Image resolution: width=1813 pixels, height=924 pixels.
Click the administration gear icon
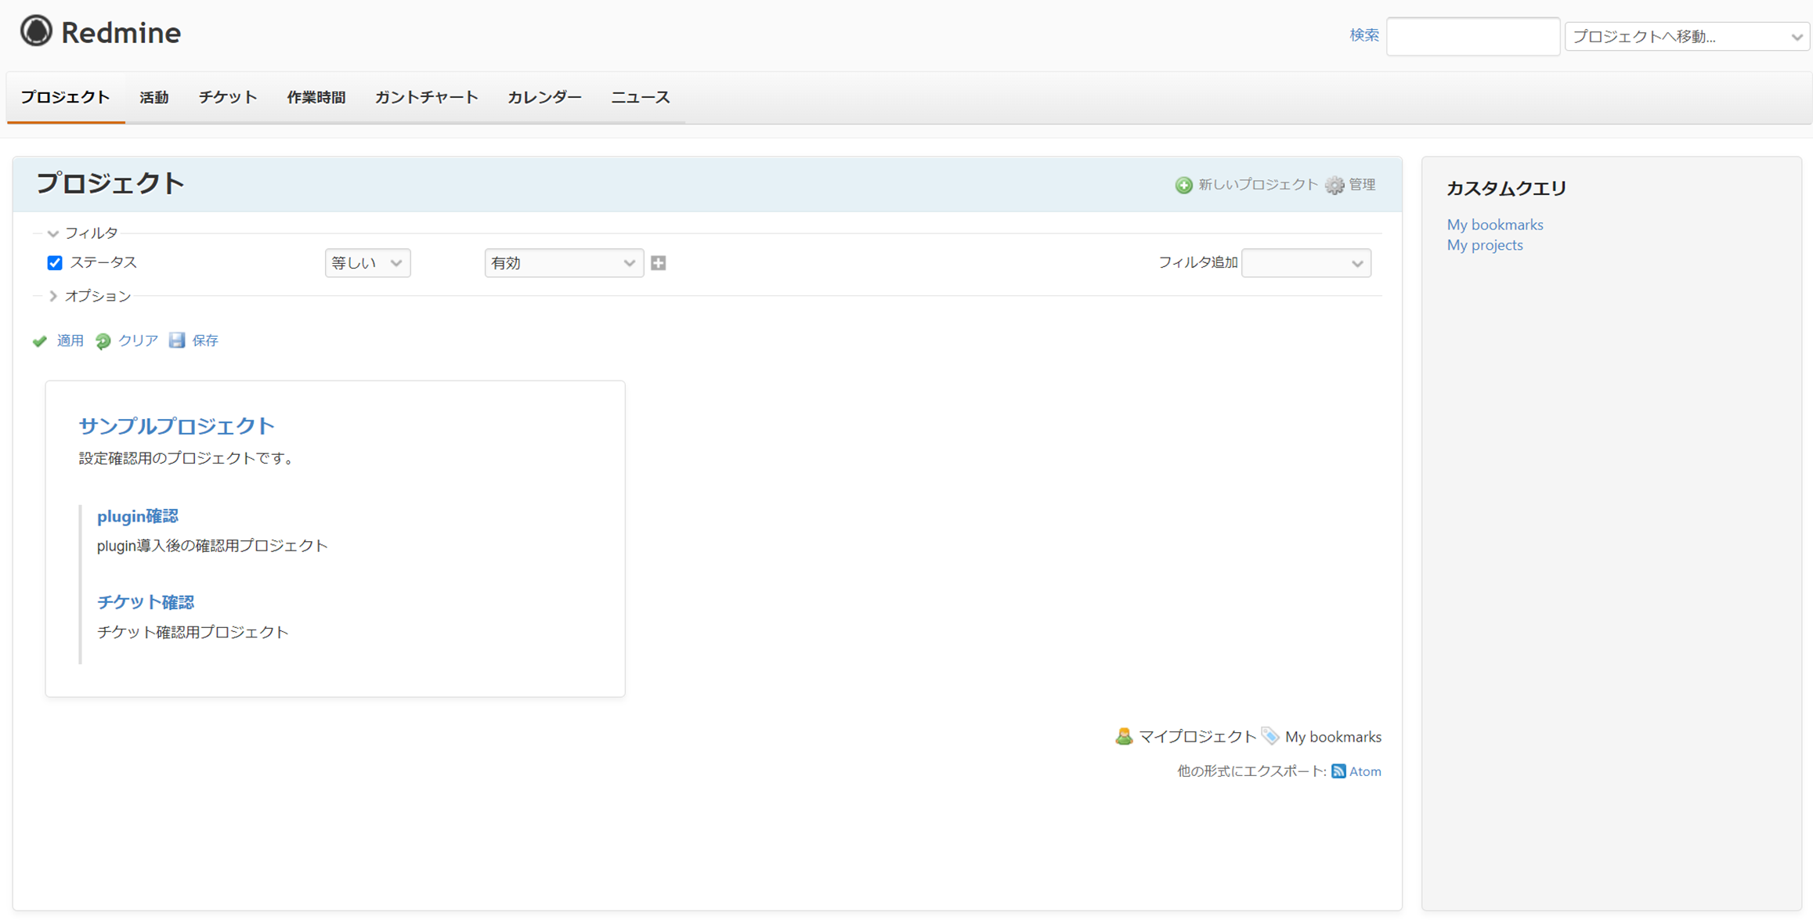tap(1334, 185)
